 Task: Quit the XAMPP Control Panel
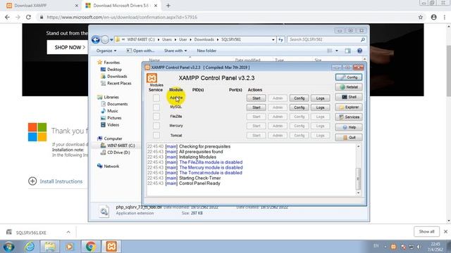pos(349,138)
